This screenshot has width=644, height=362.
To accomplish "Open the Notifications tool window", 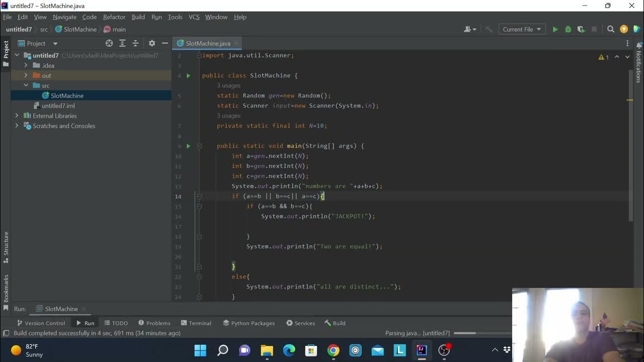I will pos(639,63).
